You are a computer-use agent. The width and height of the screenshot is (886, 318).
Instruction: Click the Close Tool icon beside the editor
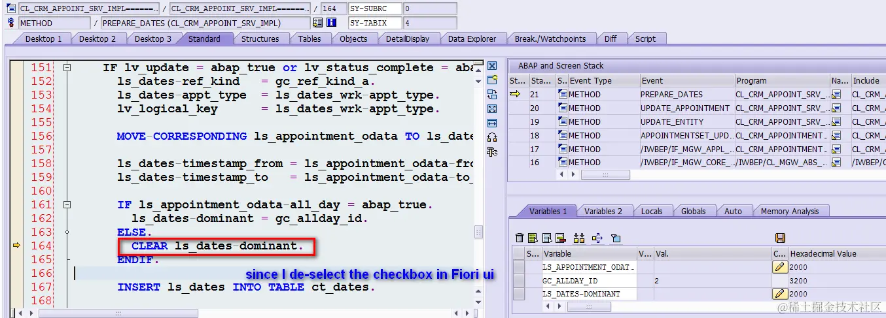(x=492, y=66)
